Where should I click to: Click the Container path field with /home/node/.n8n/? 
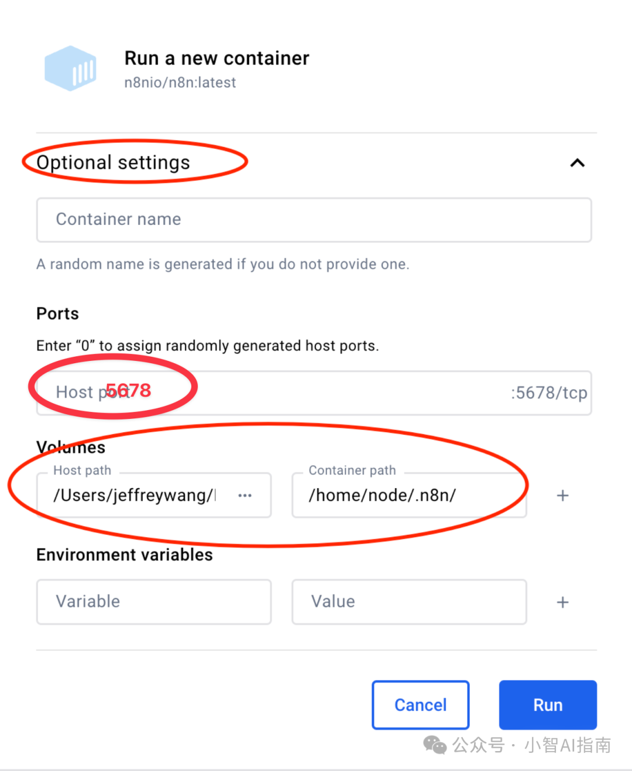pos(409,495)
